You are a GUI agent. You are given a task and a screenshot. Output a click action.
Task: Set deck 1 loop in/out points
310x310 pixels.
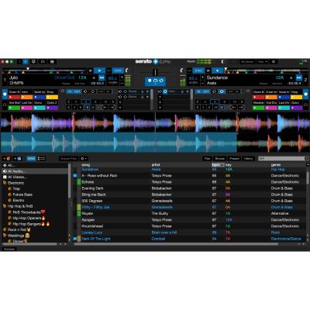point(74,91)
